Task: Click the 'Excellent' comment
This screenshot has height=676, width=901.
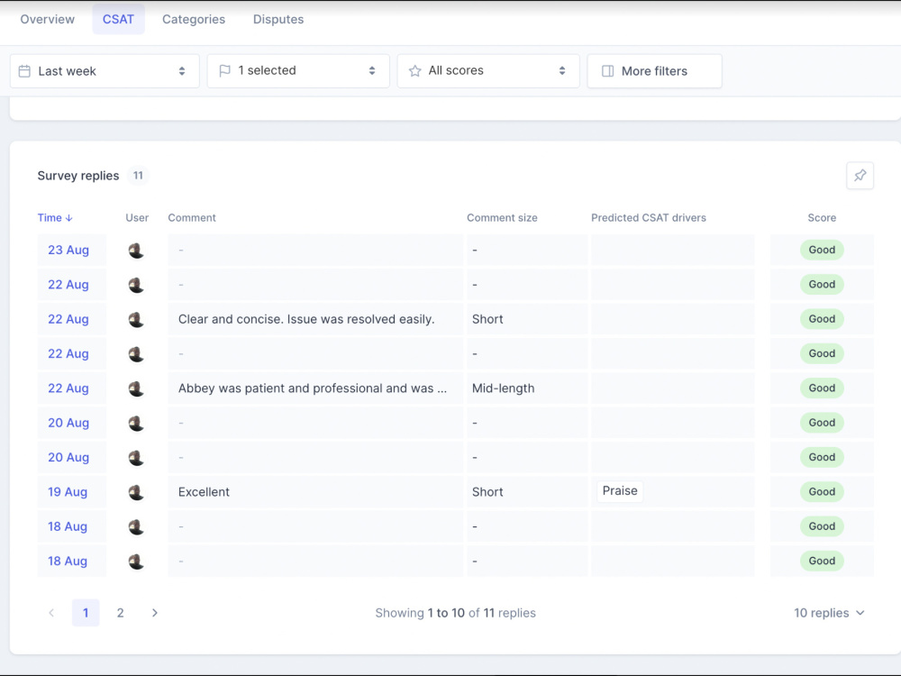Action: coord(204,492)
